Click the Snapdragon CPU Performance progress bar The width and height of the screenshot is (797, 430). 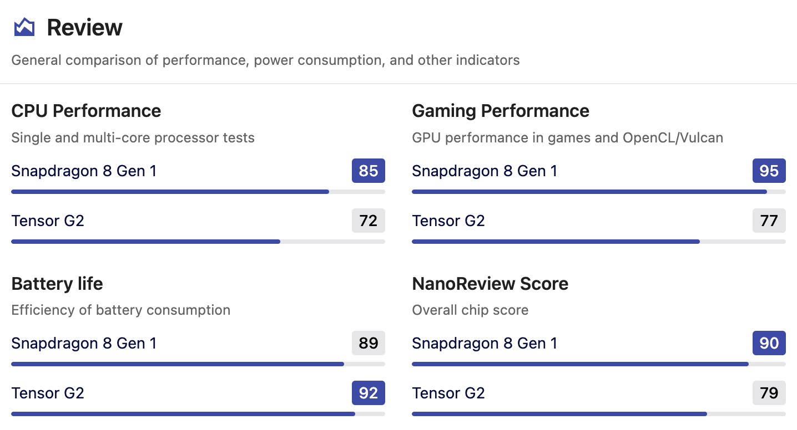tap(198, 192)
